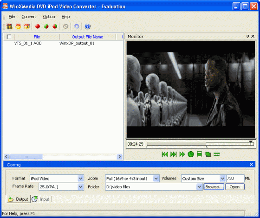Open settings via the gear icon
This screenshot has height=218, width=260.
click(77, 26)
